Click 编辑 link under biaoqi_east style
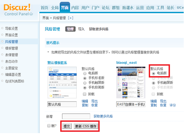This screenshot has height=135, width=184. (153, 101)
